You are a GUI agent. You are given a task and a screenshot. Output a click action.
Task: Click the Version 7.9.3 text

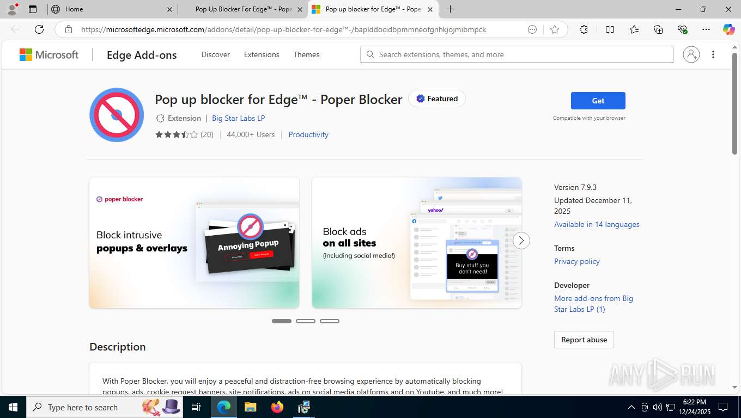[x=575, y=187]
